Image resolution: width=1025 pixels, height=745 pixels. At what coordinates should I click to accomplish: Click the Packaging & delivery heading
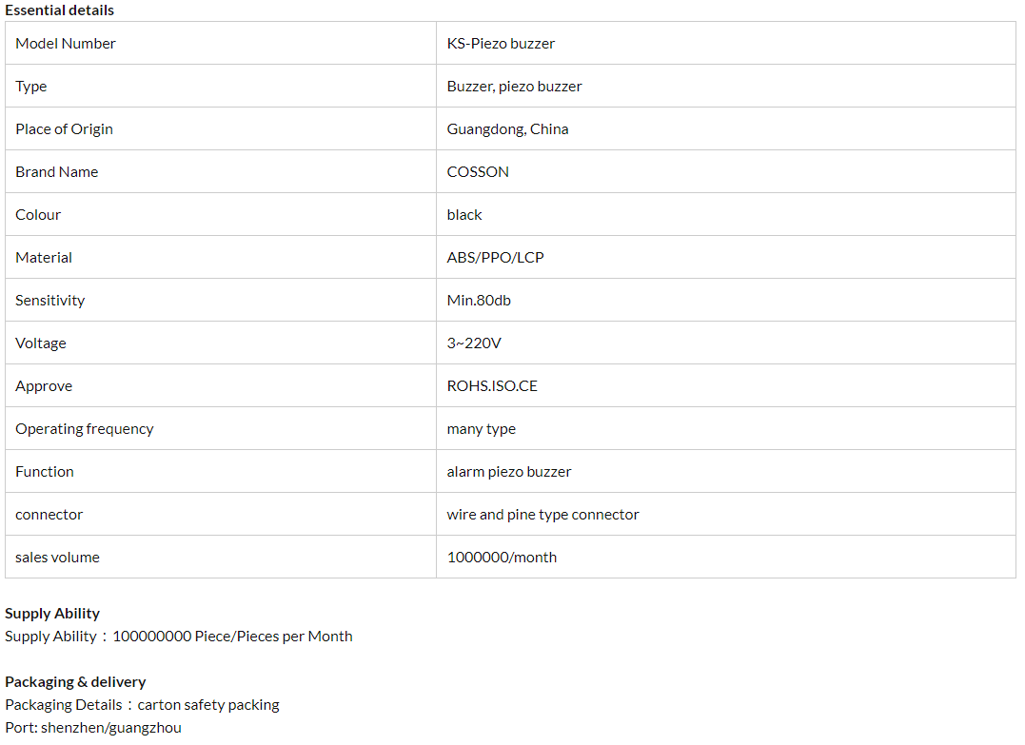75,682
